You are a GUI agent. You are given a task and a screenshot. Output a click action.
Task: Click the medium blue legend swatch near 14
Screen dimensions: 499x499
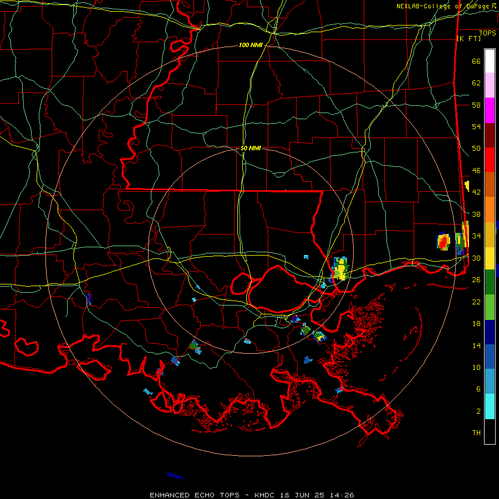tap(490, 357)
